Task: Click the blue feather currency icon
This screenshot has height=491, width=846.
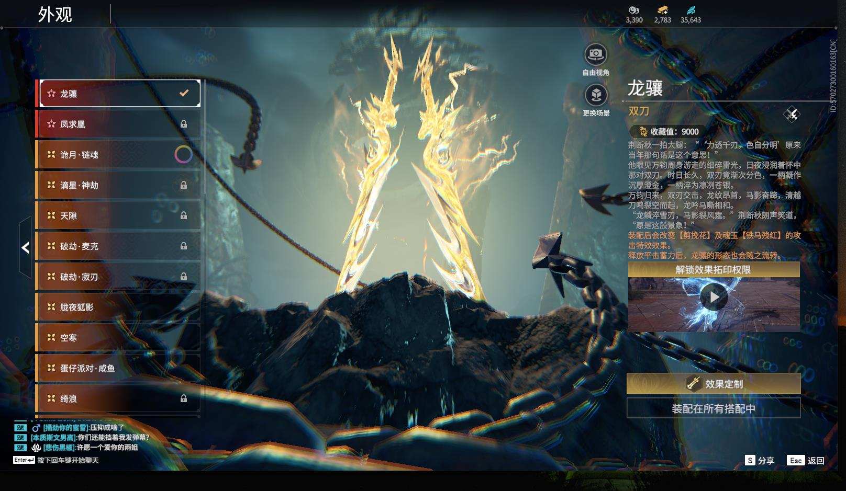Action: [691, 10]
